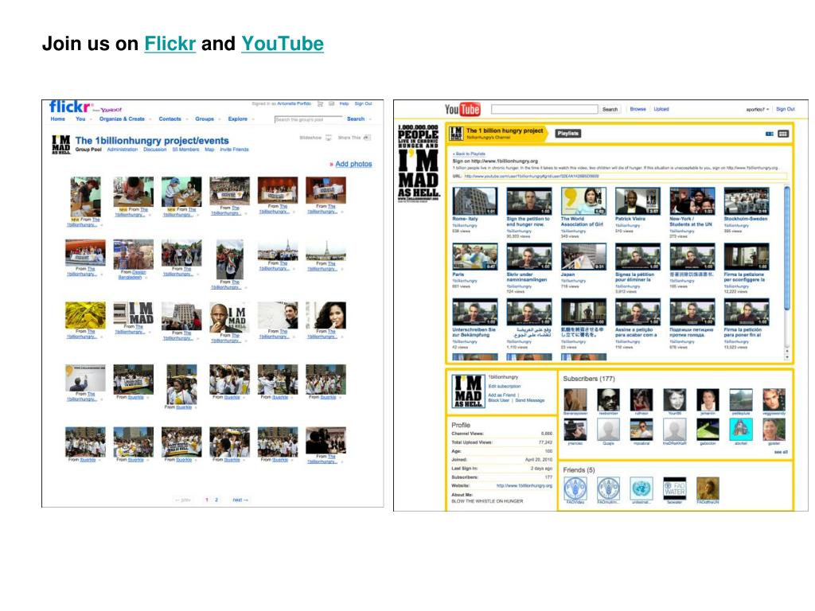Click the I'M MAD AS HELL profile picture
815x611 pixels.
point(468,391)
